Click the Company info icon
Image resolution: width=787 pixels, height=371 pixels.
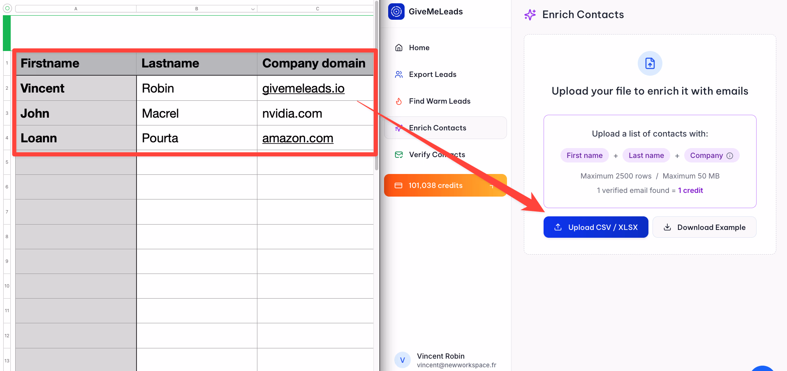(730, 155)
